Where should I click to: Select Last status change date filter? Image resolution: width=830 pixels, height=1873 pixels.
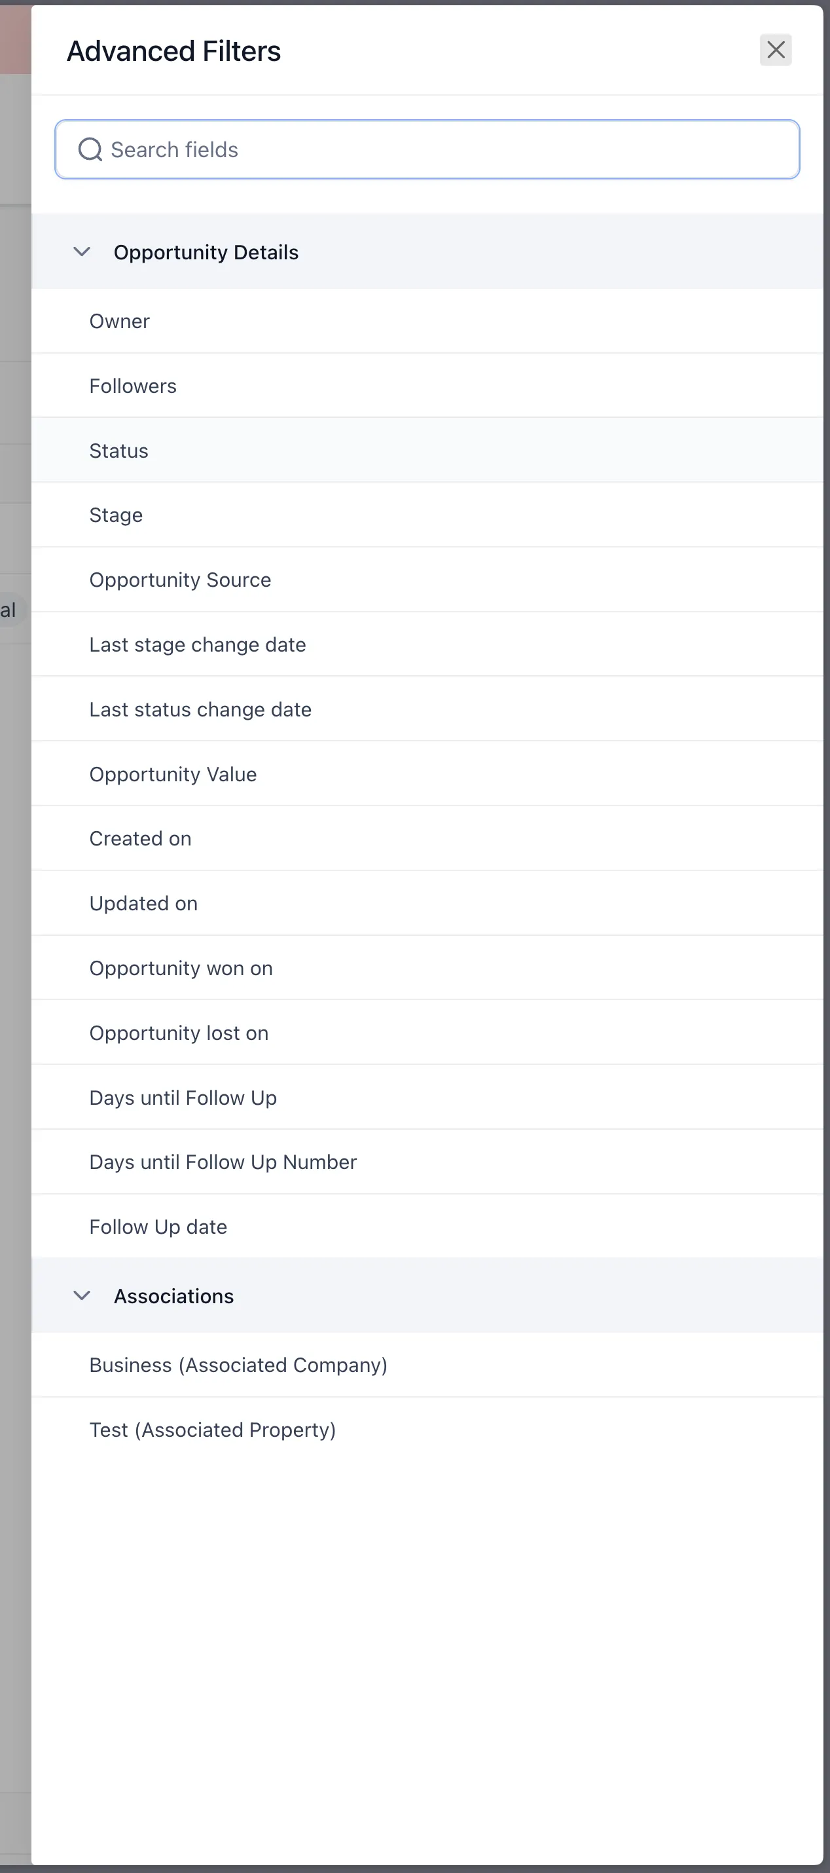427,709
